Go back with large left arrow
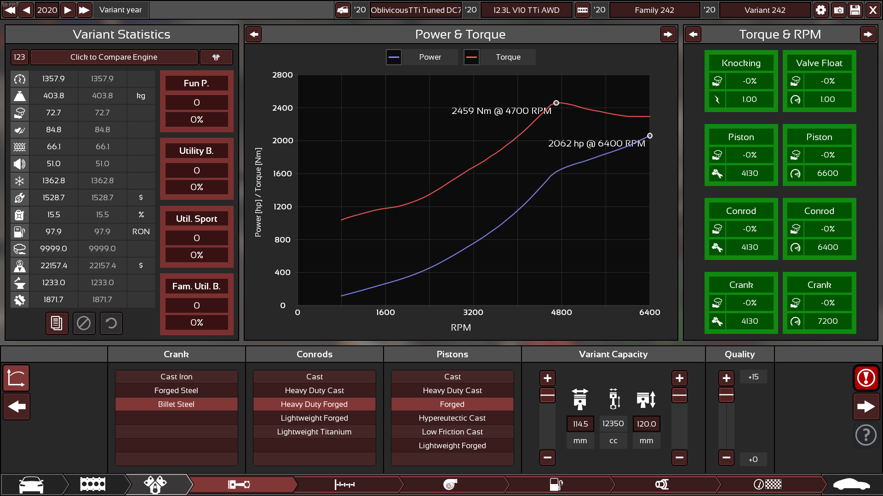Image resolution: width=883 pixels, height=496 pixels. [17, 406]
